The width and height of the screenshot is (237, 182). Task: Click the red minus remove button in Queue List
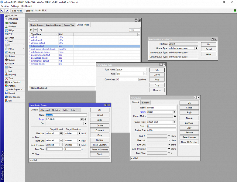click(36, 30)
